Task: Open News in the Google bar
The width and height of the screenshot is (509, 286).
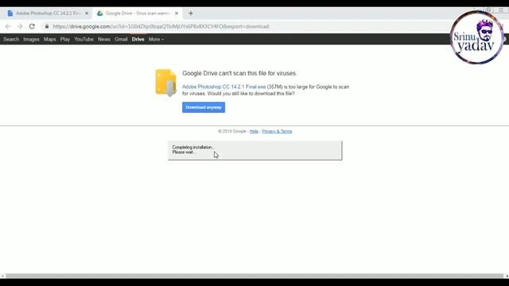Action: (104, 39)
